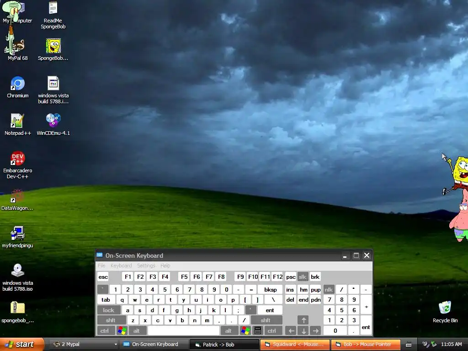Click pup page up key
The width and height of the screenshot is (468, 351).
coord(315,289)
